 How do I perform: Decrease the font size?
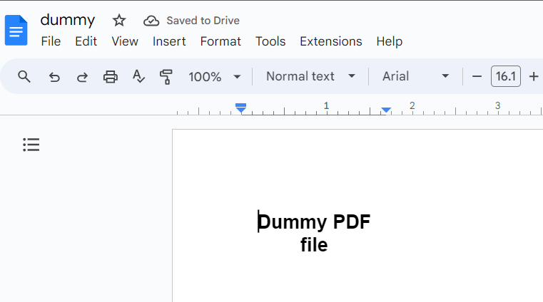pyautogui.click(x=477, y=76)
